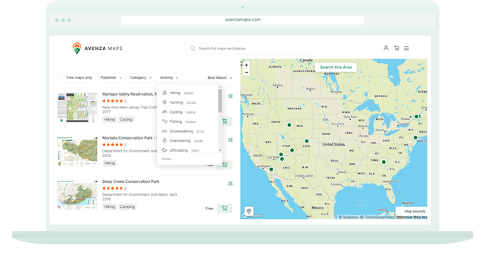
Task: Click the Hiking boot icon
Action: pos(164,93)
